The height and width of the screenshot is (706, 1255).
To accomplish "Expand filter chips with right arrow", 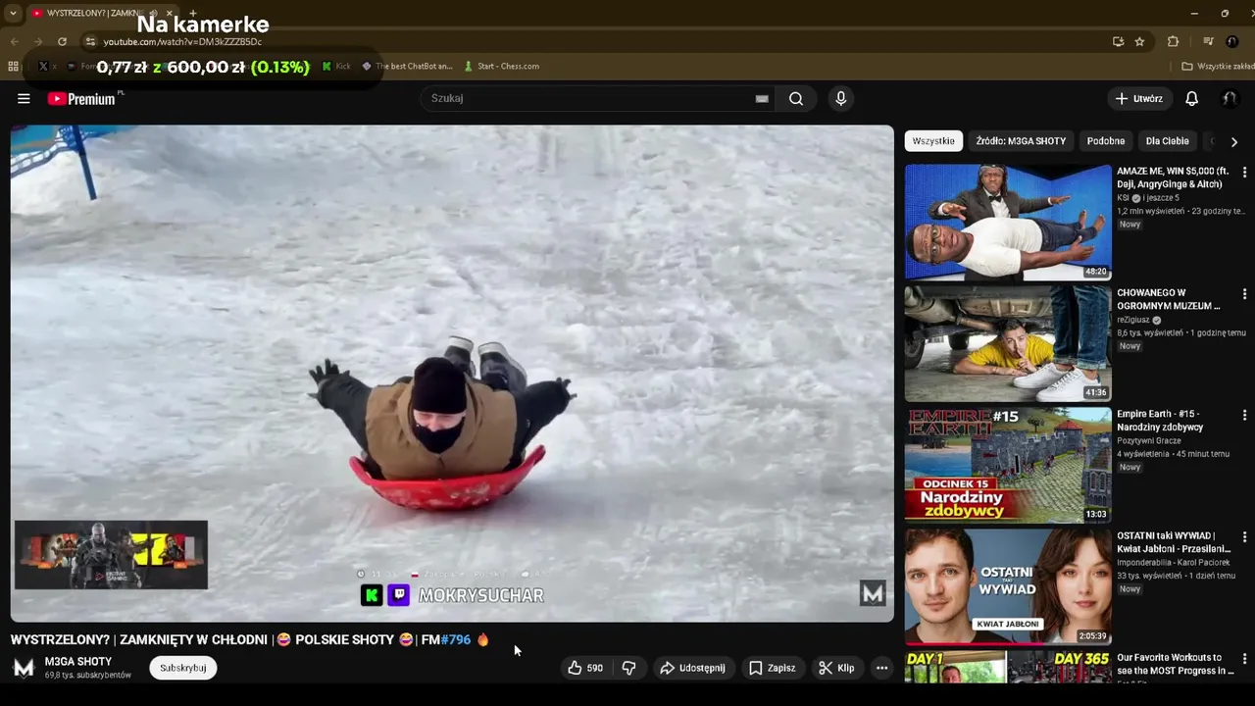I will coord(1233,141).
